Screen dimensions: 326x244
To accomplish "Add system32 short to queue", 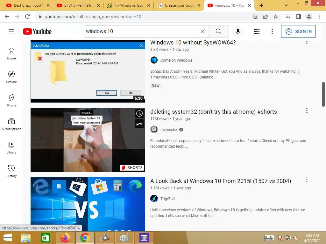I will click(139, 124).
